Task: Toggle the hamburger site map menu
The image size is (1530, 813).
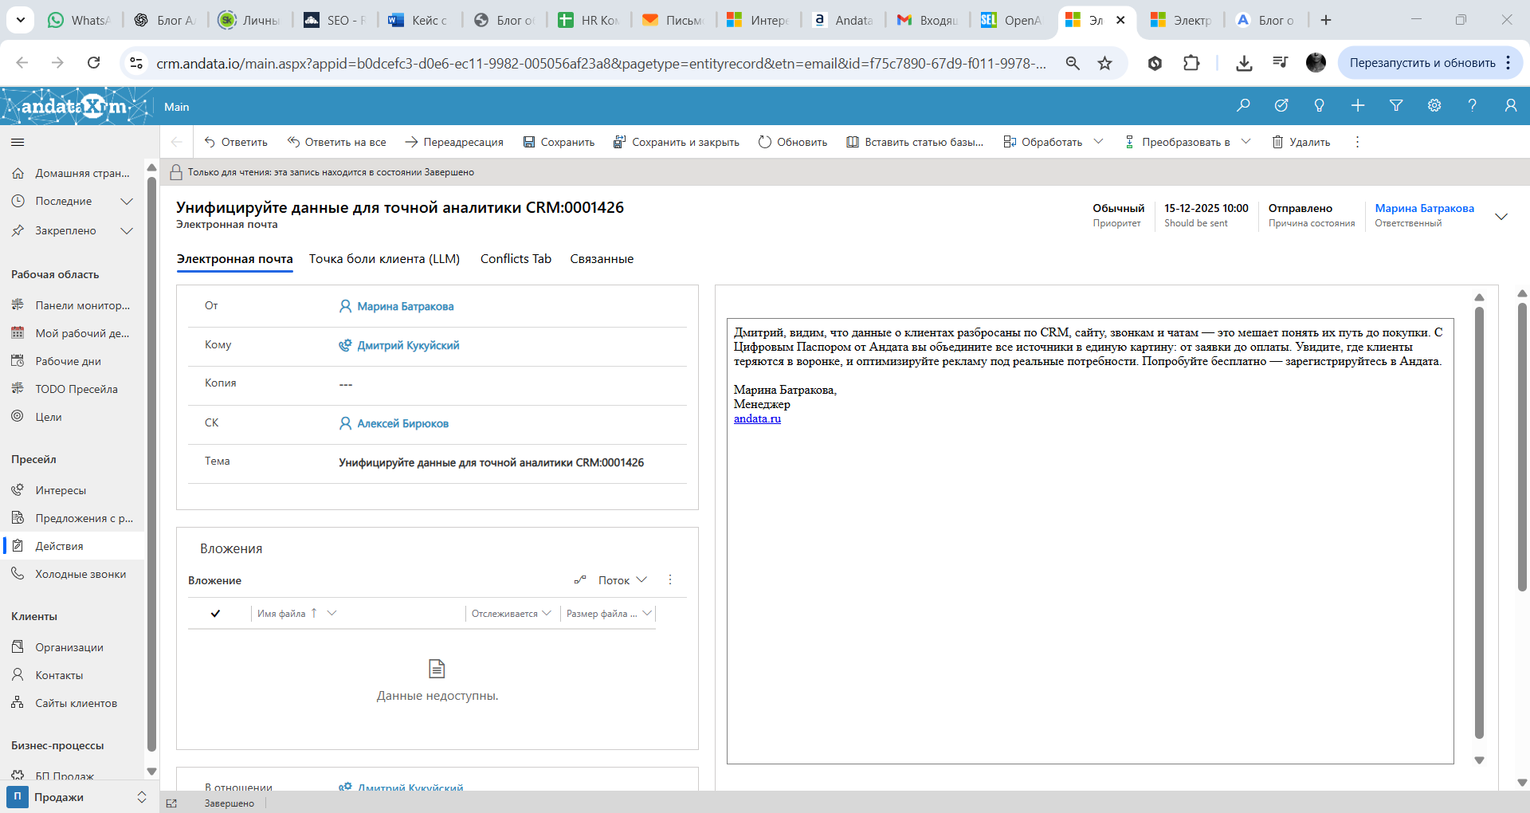Action: pos(18,143)
